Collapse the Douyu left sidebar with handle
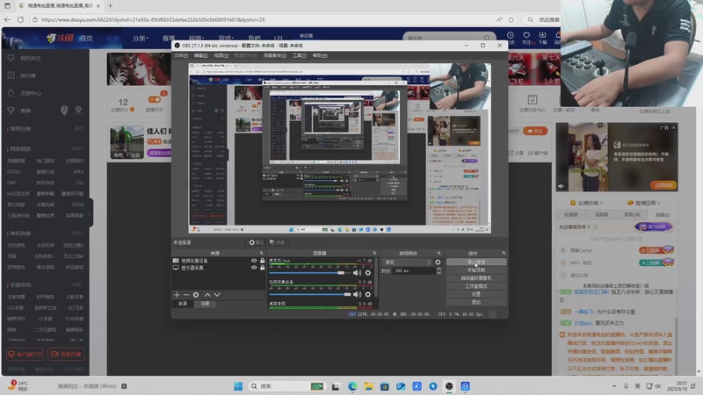This screenshot has height=395, width=703. click(90, 213)
